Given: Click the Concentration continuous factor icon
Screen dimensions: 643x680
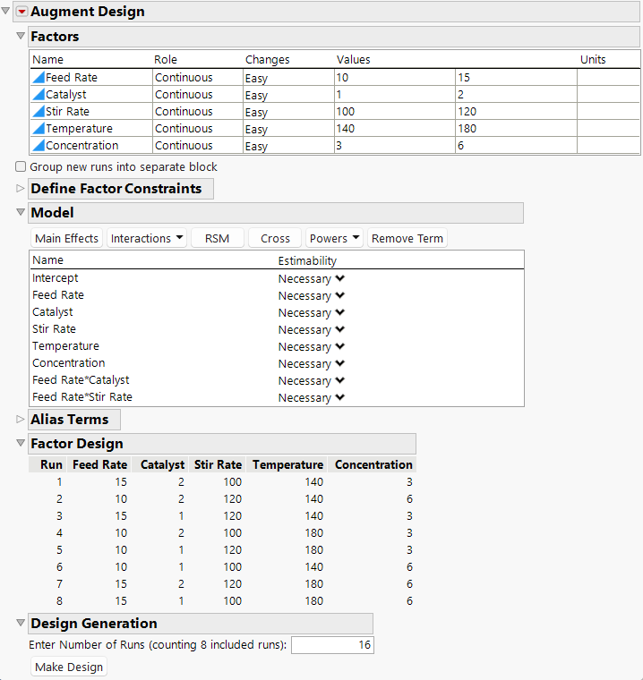Looking at the screenshot, I should coord(39,145).
